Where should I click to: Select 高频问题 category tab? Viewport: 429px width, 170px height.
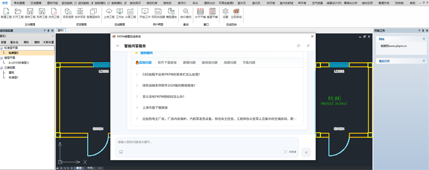pos(143,63)
